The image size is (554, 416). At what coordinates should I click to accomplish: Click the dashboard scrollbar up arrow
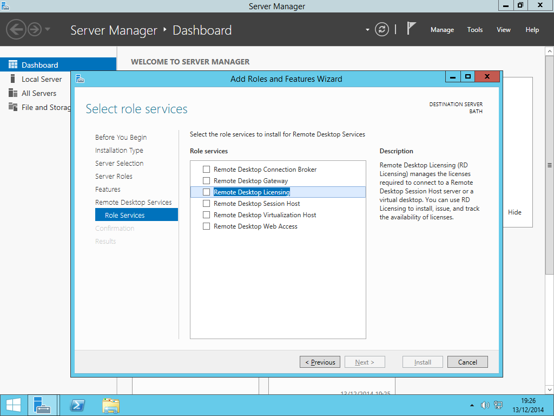(x=550, y=51)
